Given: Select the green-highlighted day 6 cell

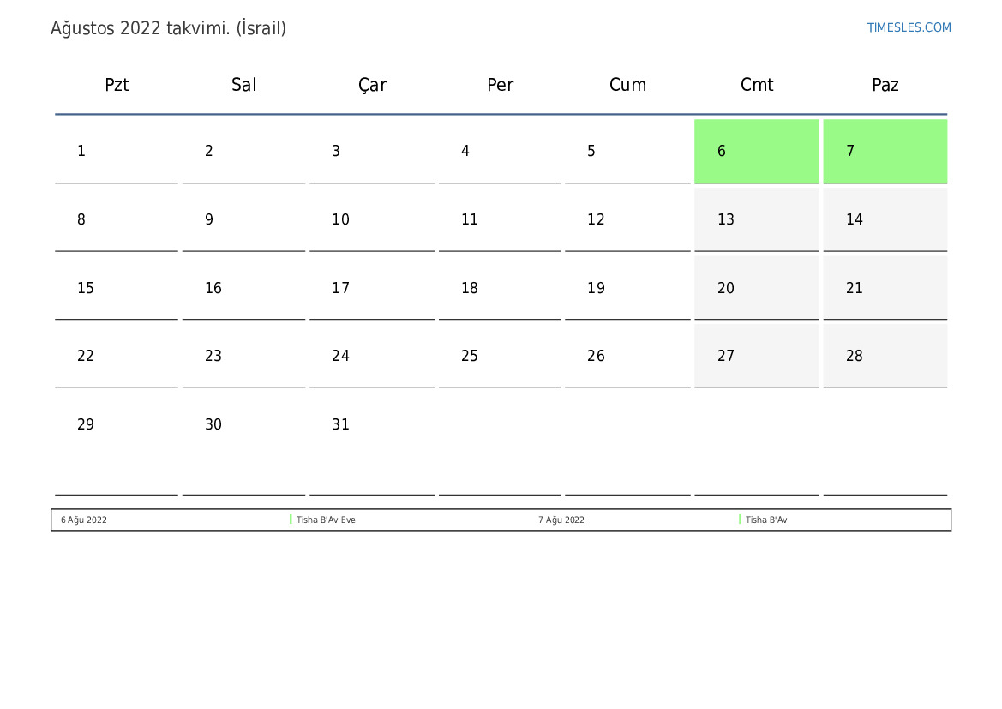Looking at the screenshot, I should (757, 151).
